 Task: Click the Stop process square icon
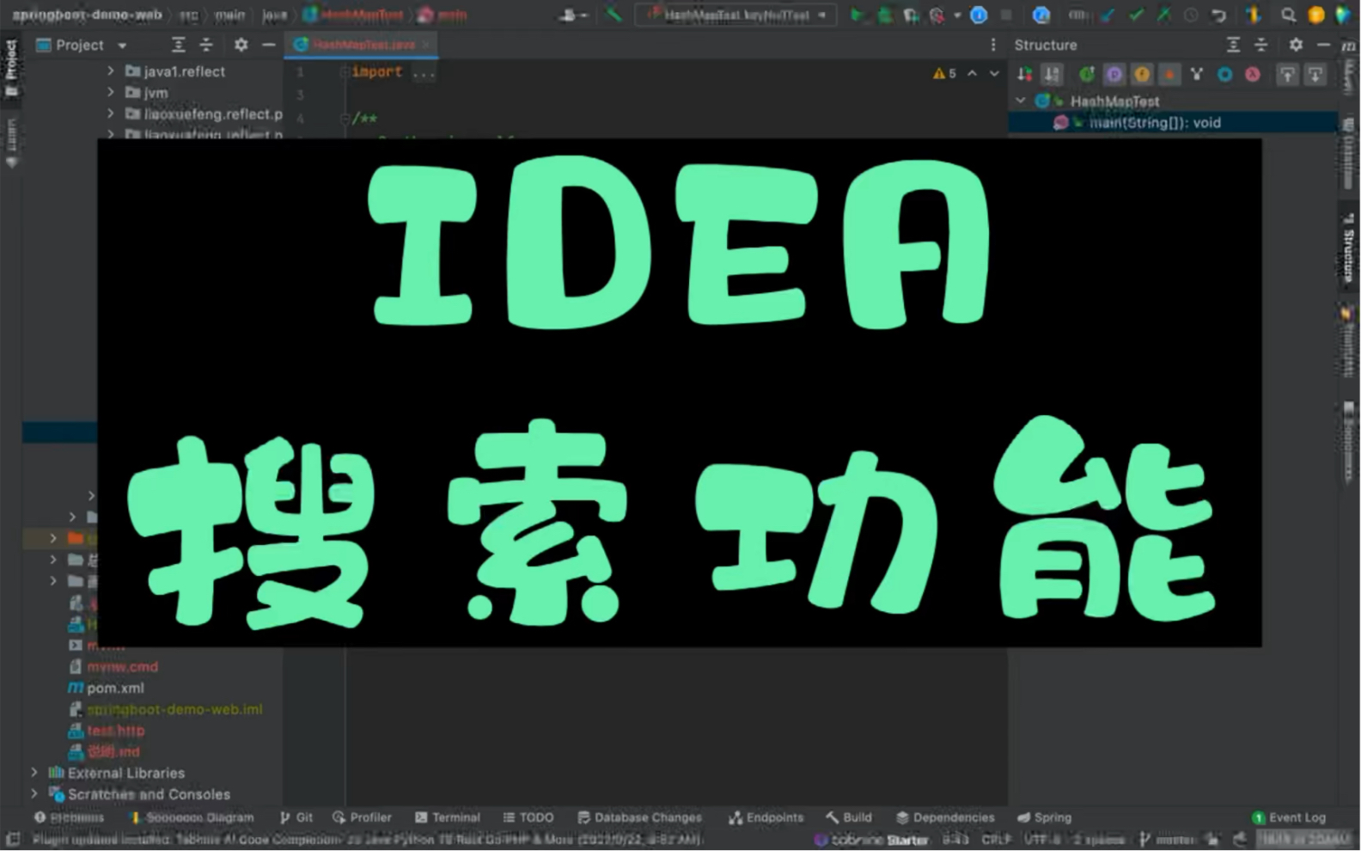(1005, 15)
